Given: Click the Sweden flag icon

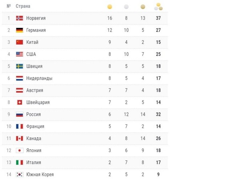Looking at the screenshot, I should (x=19, y=66).
